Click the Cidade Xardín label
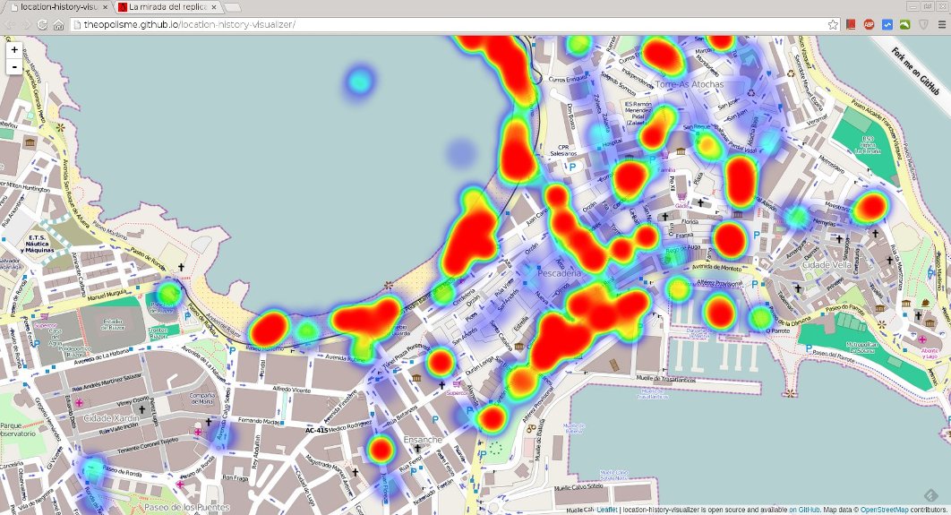The height and width of the screenshot is (515, 951). coord(111,418)
